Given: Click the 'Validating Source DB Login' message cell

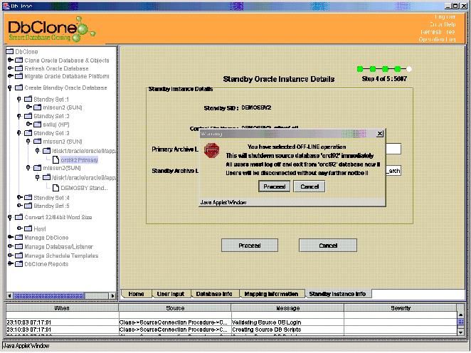Looking at the screenshot, I should (287, 322).
